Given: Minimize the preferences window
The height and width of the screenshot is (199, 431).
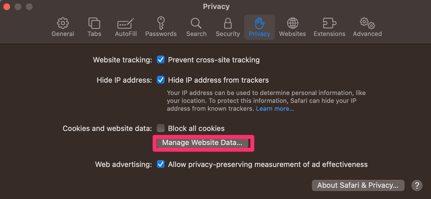Looking at the screenshot, I should 18,6.
